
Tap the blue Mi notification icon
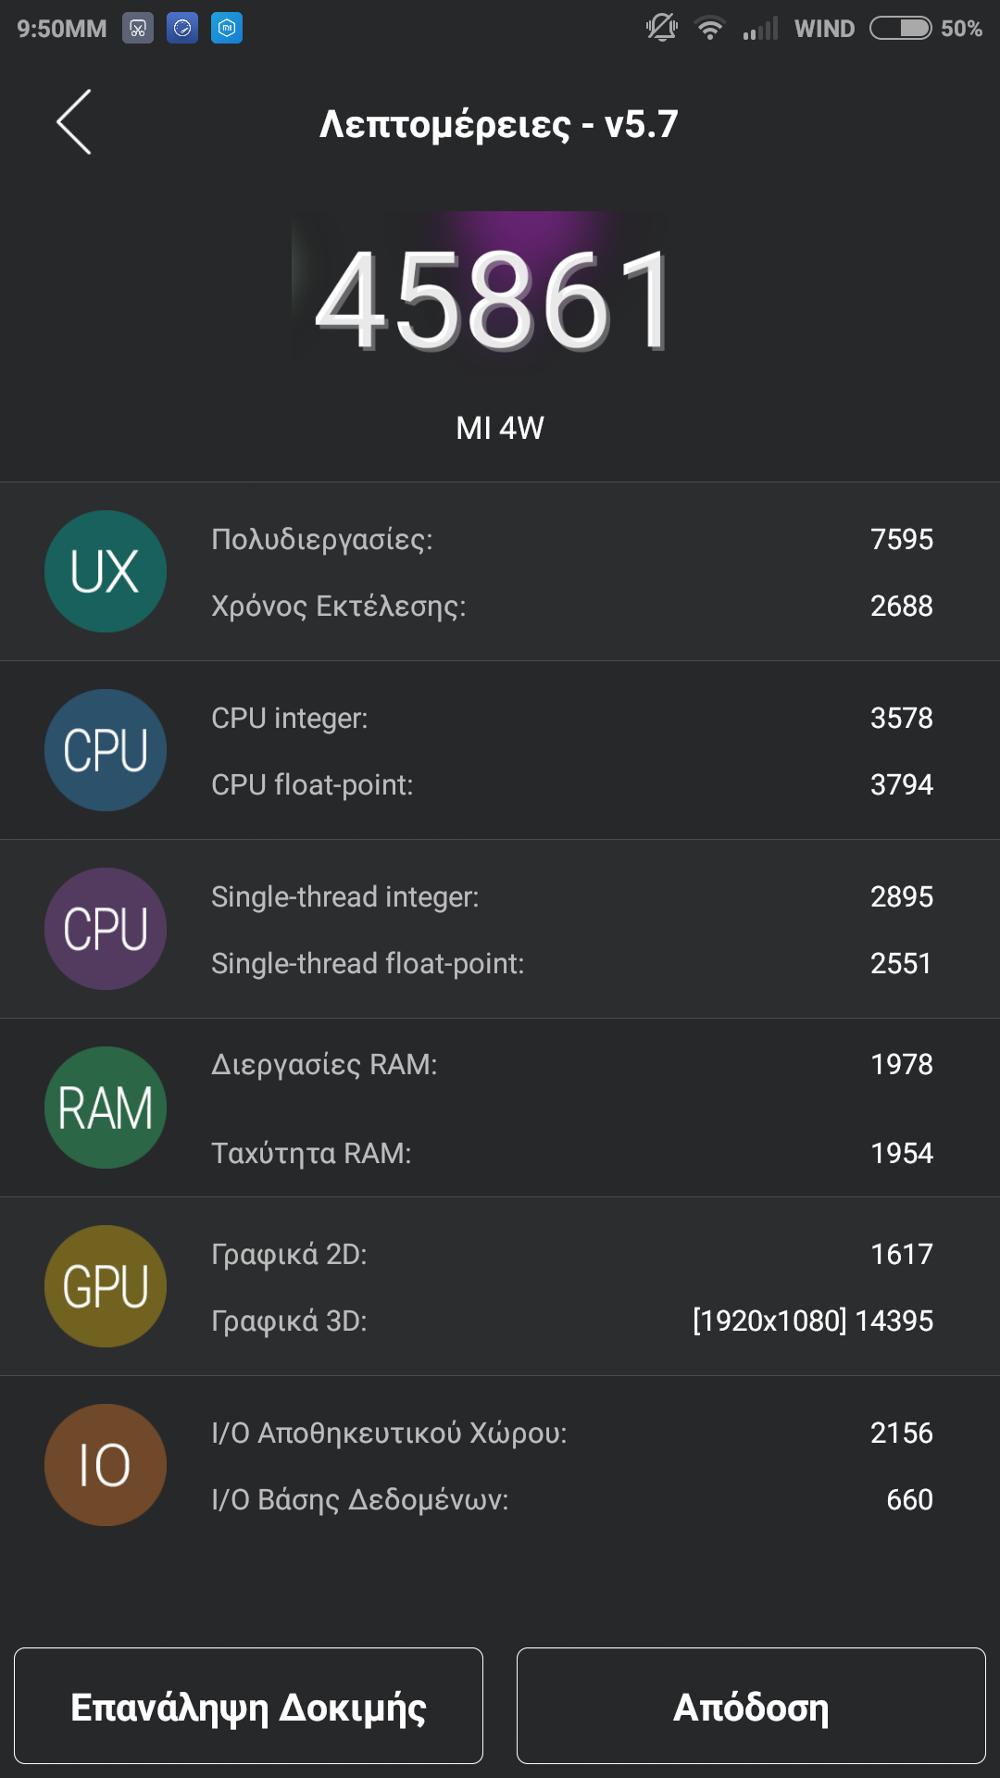tap(227, 29)
